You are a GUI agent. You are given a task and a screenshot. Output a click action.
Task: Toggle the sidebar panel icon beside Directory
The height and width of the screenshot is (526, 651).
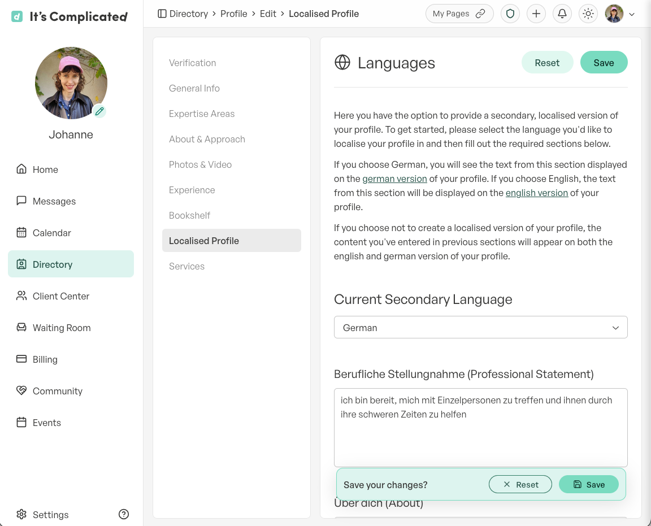point(162,14)
